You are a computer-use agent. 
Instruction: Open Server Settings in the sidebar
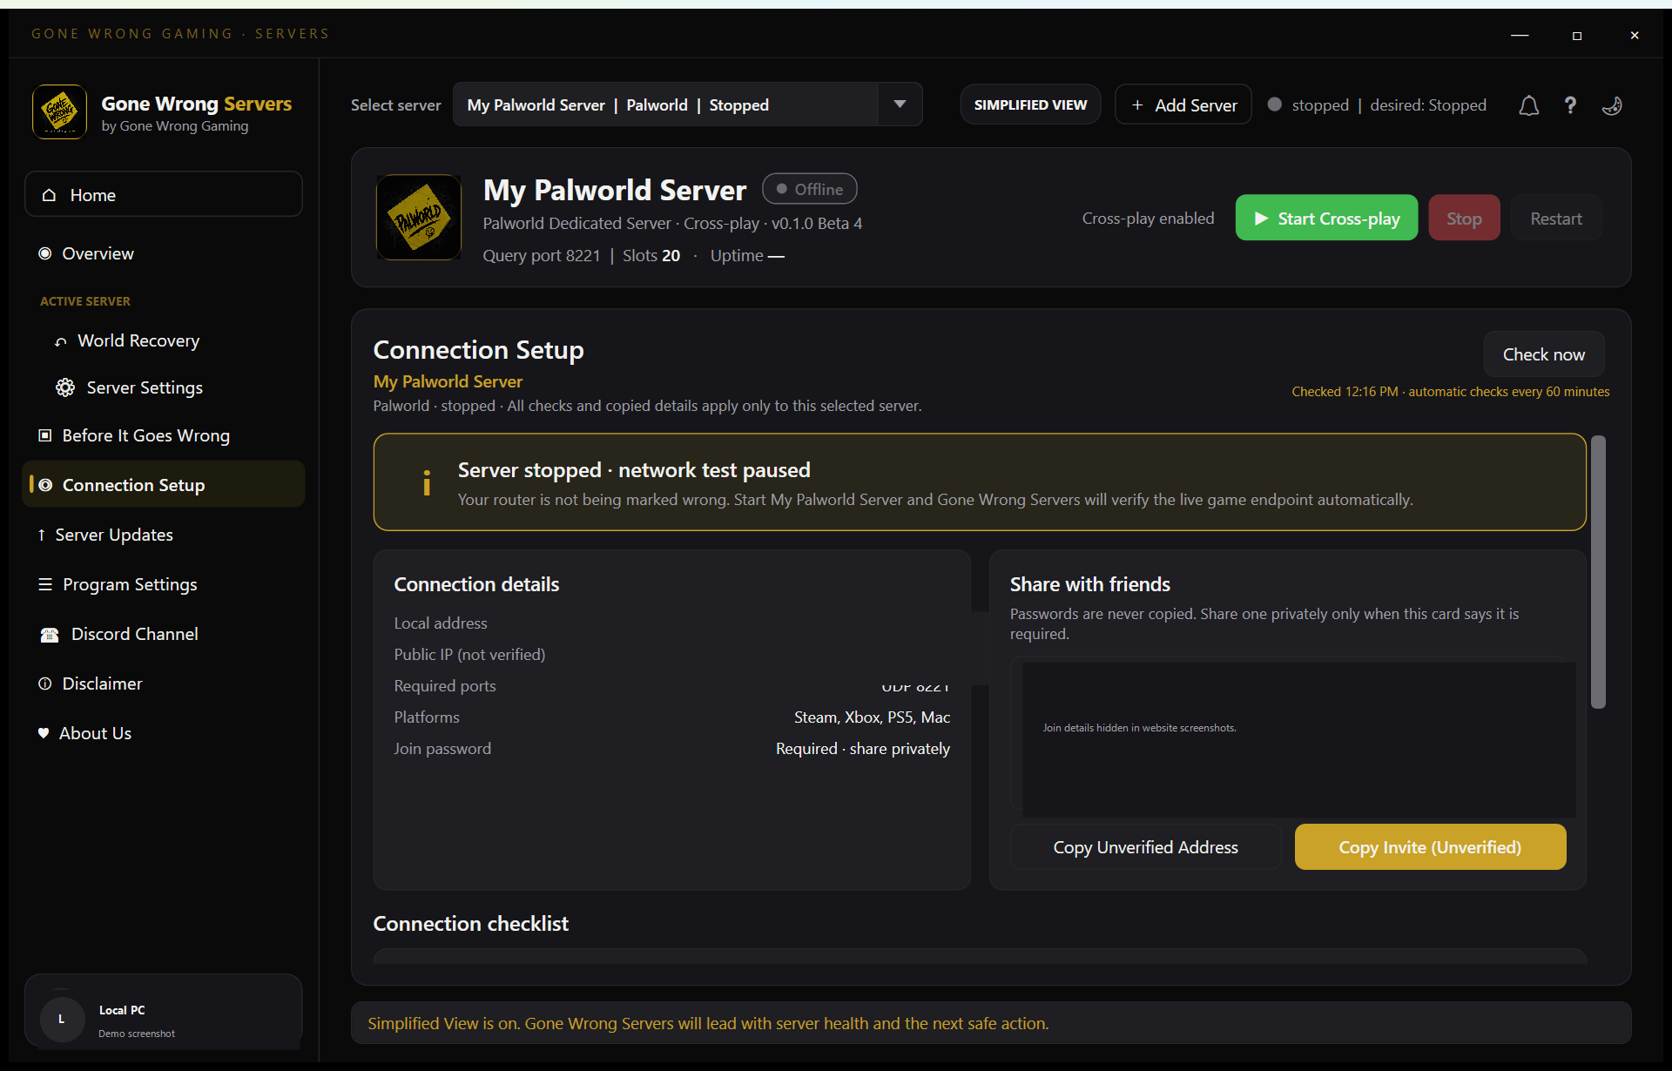164,387
